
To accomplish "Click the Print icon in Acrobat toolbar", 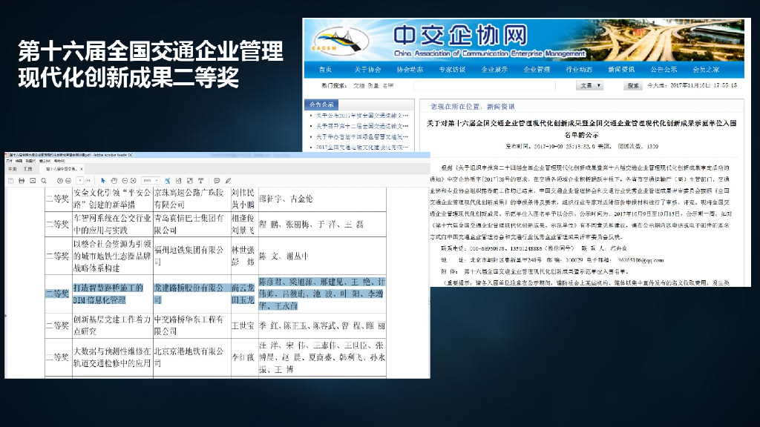I will pyautogui.click(x=22, y=181).
